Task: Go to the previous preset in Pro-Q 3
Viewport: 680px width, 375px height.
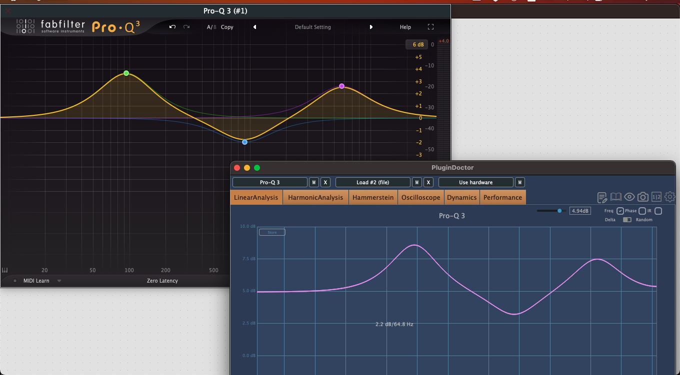Action: (254, 27)
